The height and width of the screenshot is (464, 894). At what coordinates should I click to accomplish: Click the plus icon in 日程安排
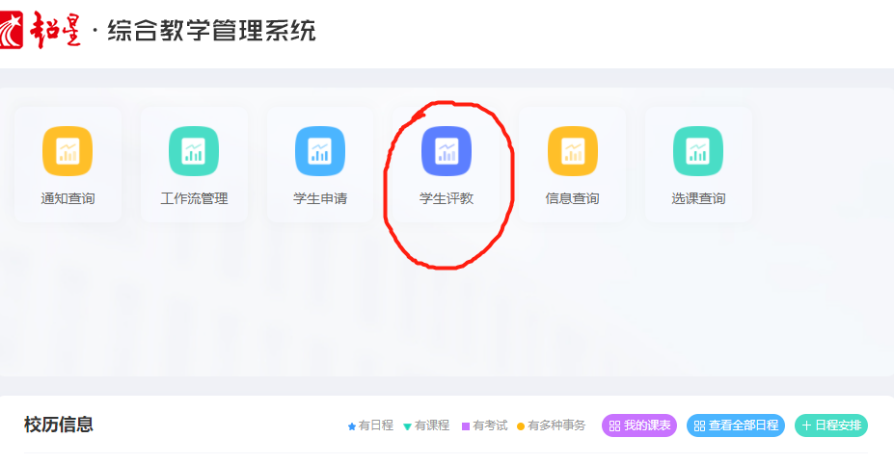806,425
